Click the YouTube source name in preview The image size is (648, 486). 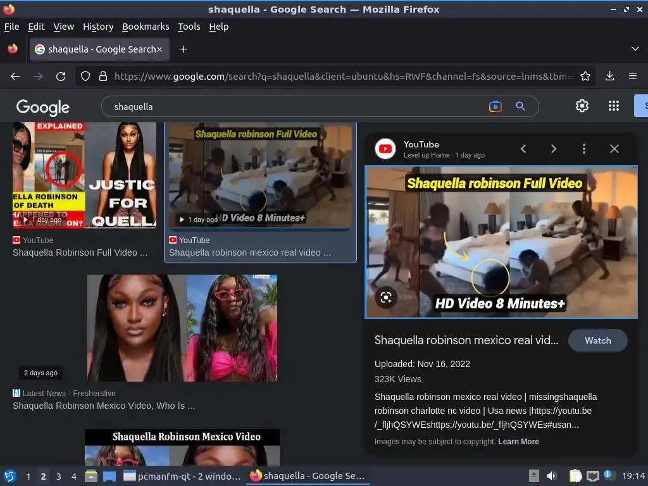421,144
